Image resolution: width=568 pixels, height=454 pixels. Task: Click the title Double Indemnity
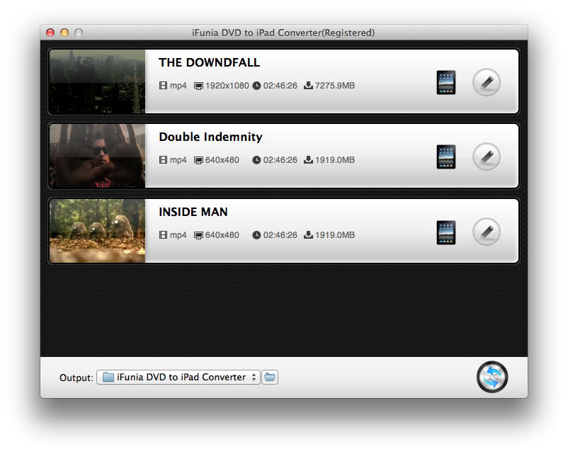(x=210, y=137)
